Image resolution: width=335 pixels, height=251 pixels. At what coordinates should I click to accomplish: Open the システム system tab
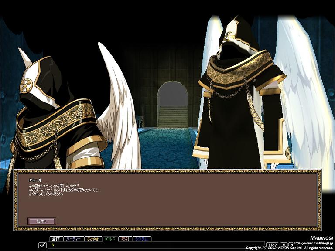click(142, 239)
